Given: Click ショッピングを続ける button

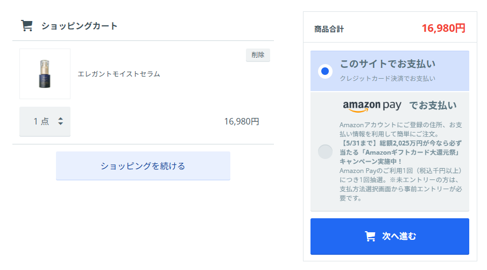Looking at the screenshot, I should (143, 166).
